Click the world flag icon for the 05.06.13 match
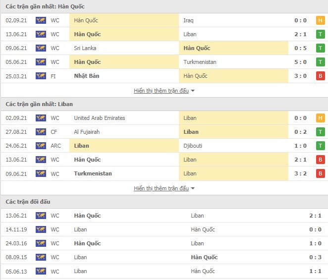Image resolution: width=328 pixels, height=280 pixels. (41, 271)
